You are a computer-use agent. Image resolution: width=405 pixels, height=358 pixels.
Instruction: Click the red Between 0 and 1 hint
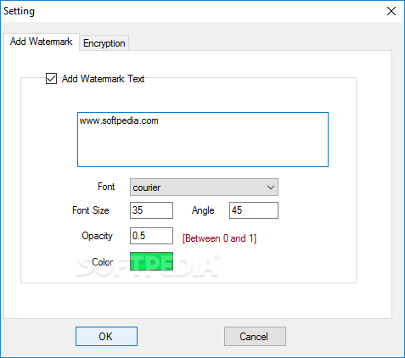(x=219, y=238)
